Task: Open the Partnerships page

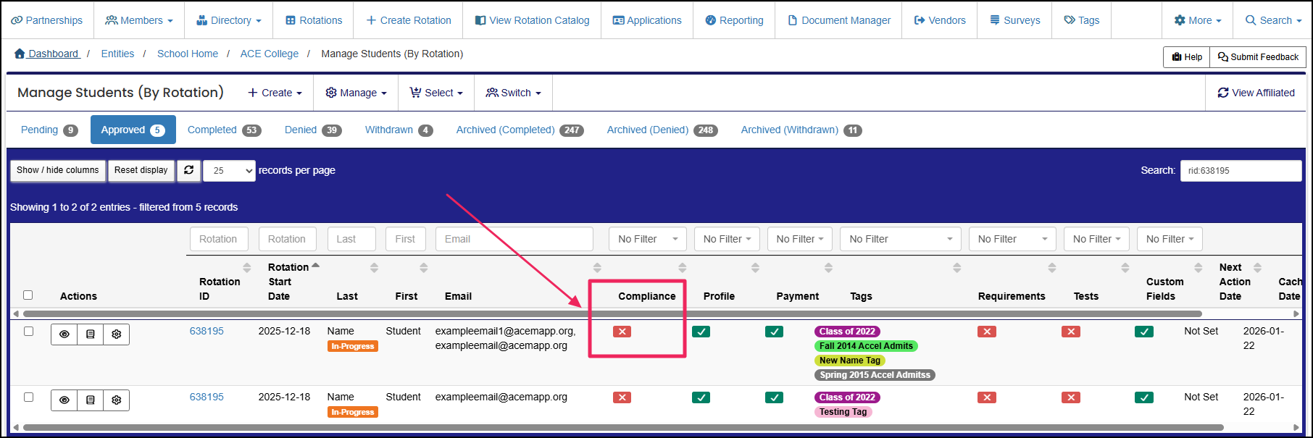Action: pos(47,20)
